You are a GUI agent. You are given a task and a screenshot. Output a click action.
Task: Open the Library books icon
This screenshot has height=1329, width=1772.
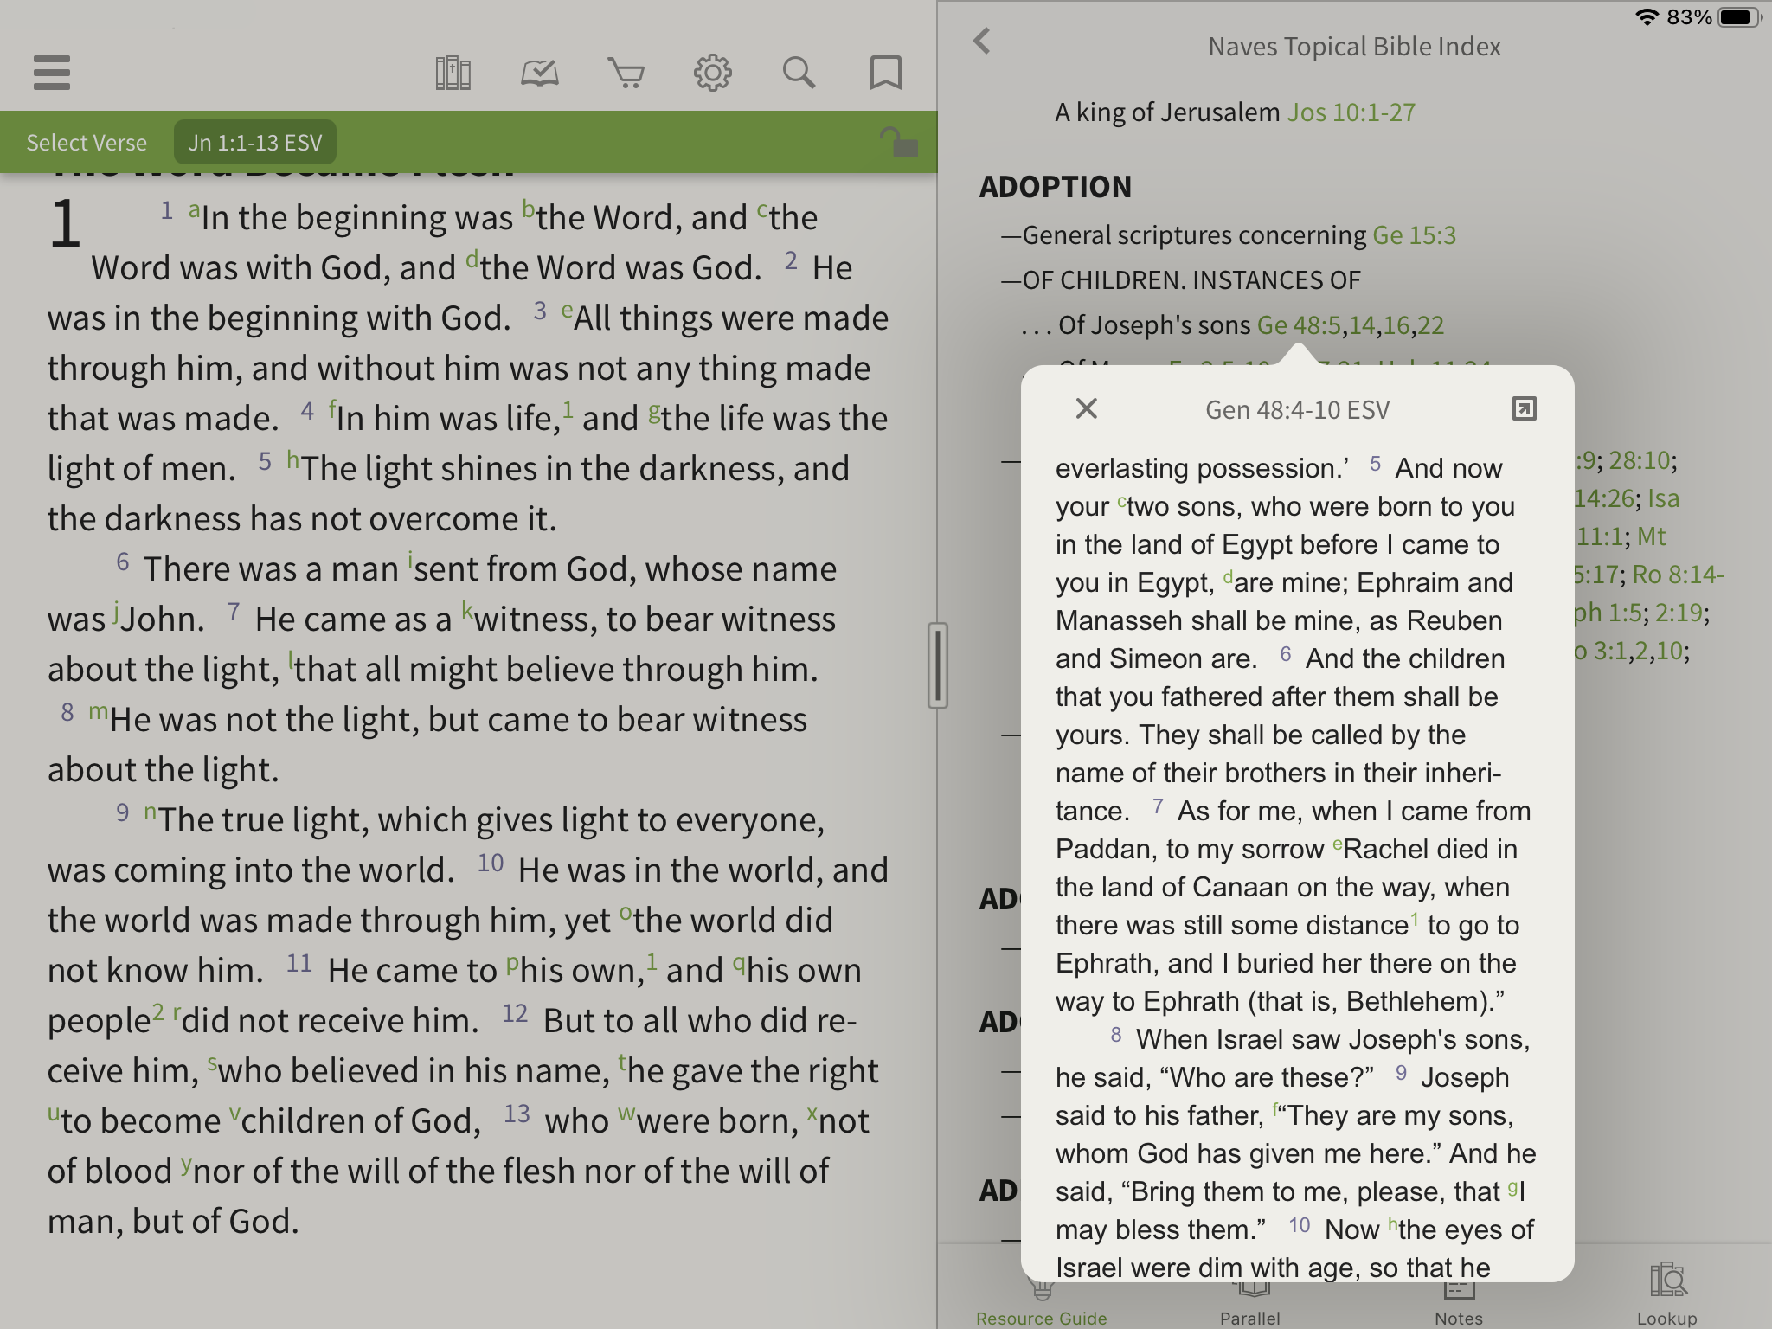[453, 73]
